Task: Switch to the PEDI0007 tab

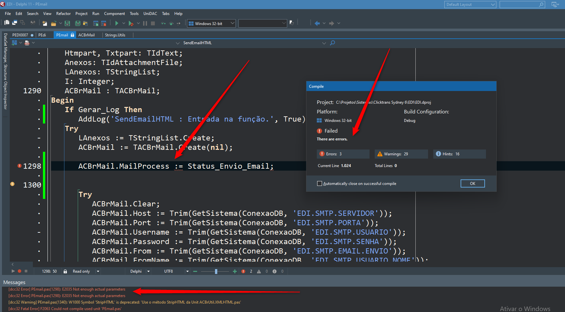Action: (x=23, y=35)
